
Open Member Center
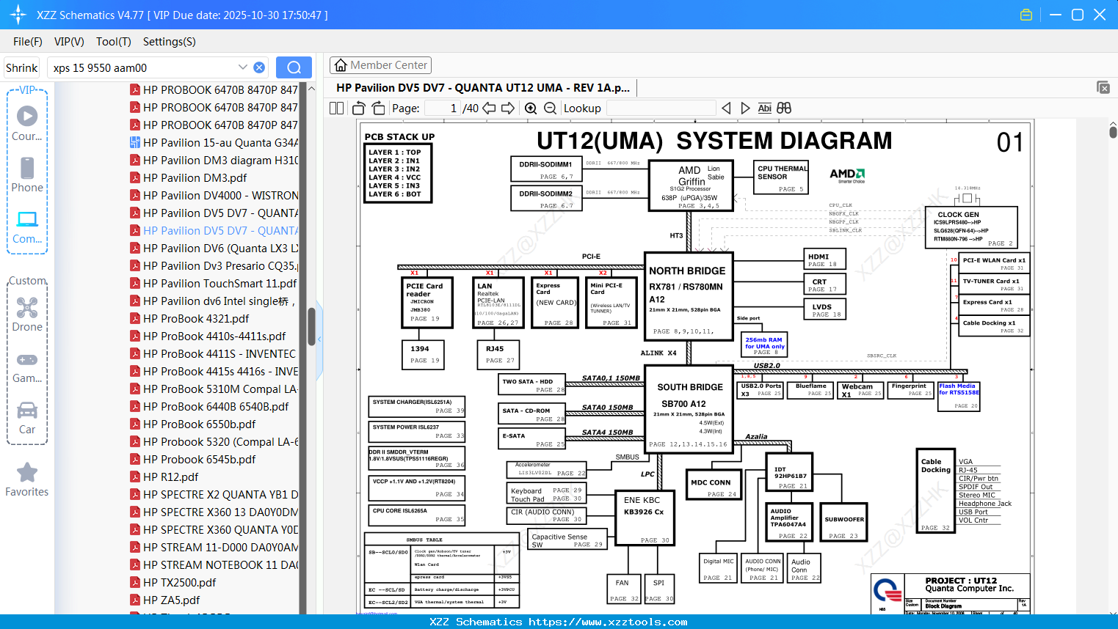click(380, 65)
